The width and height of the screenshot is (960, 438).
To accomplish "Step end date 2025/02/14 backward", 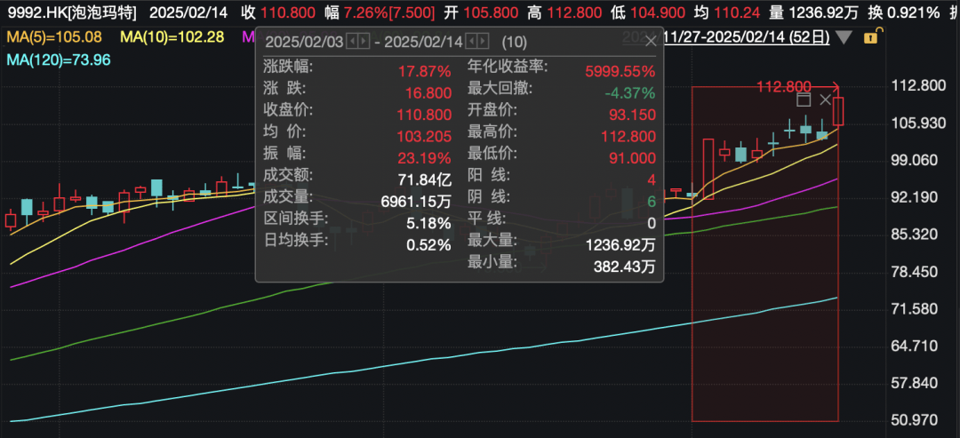I will coord(471,42).
